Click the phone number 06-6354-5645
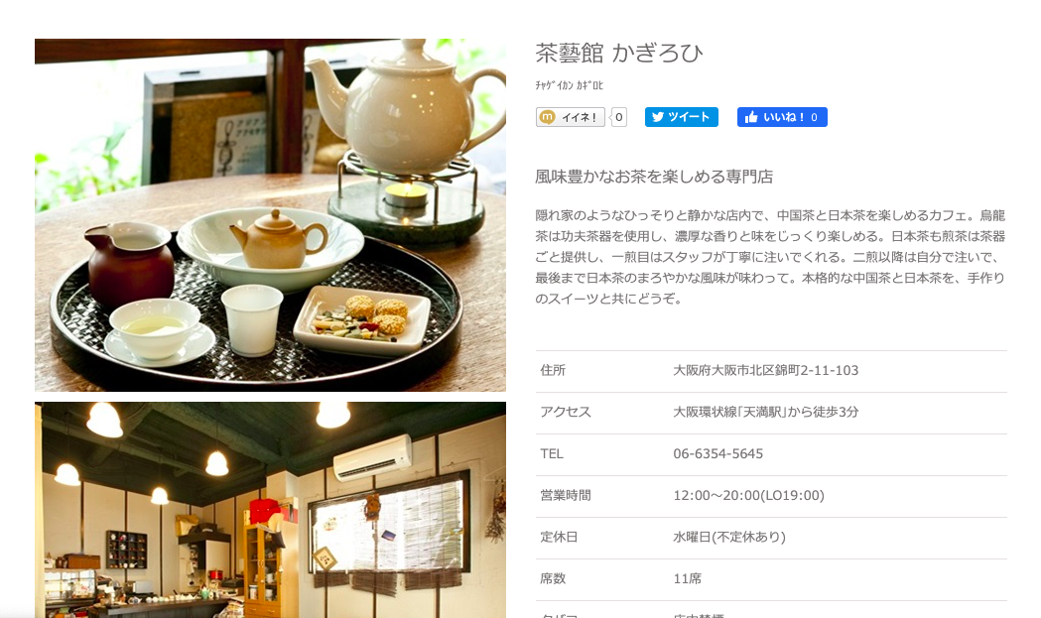 click(717, 454)
